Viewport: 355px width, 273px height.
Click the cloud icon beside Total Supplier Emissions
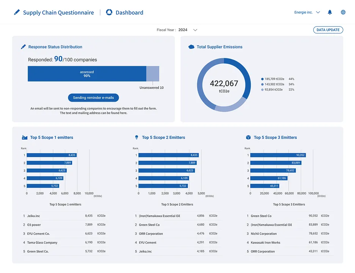[x=192, y=47]
